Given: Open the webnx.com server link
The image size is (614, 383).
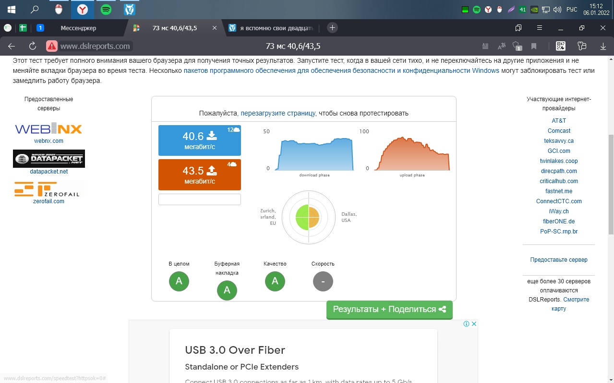Looking at the screenshot, I should pyautogui.click(x=48, y=141).
